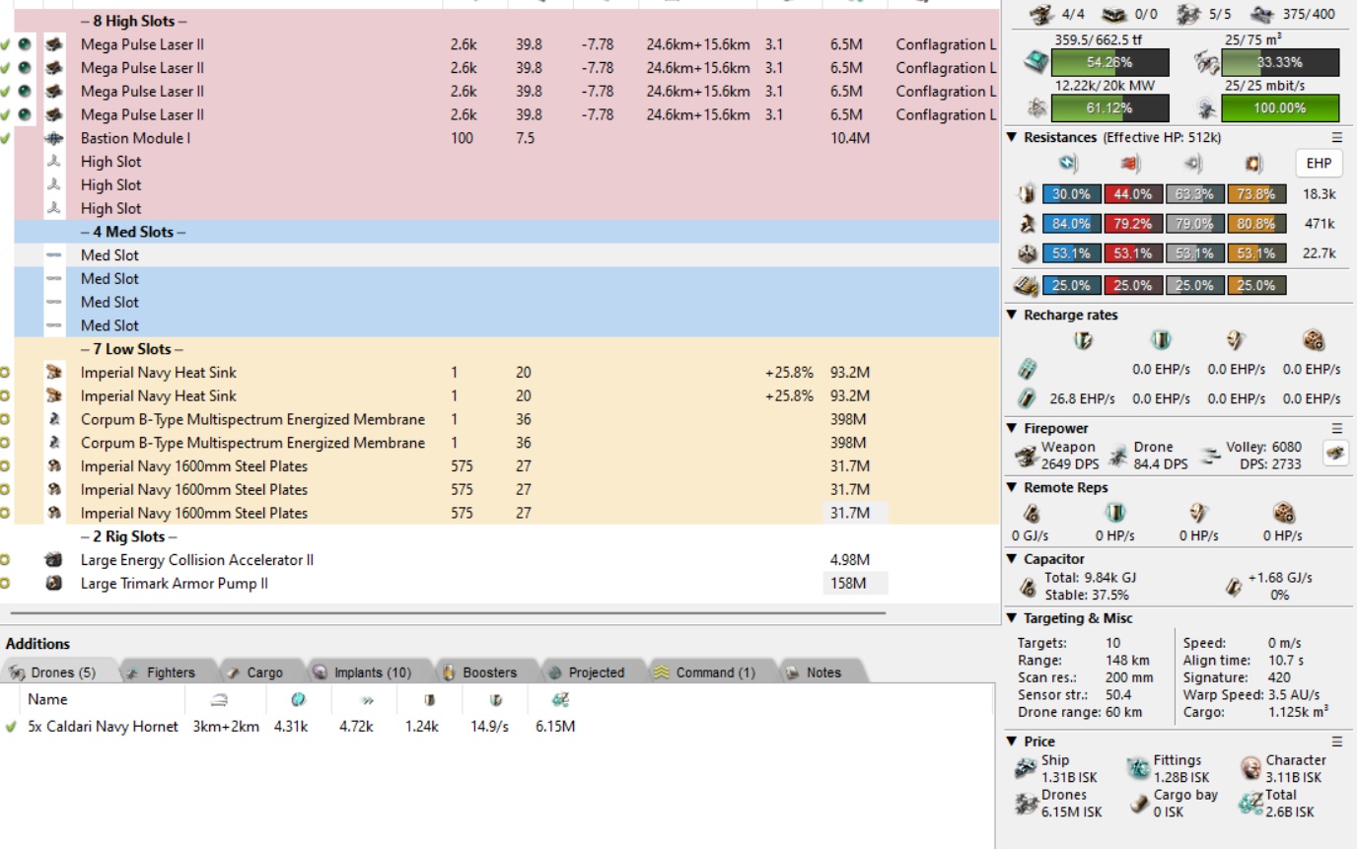
Task: Collapse the Targeting & Misc section
Action: pyautogui.click(x=1012, y=618)
